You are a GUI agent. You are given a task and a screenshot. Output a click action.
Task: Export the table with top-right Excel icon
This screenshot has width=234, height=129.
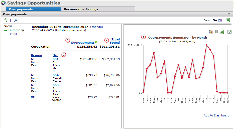(227, 20)
